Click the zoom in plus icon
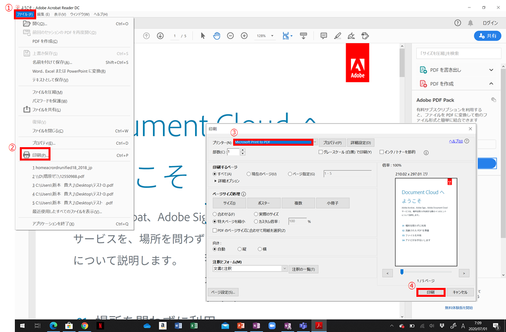 click(244, 36)
